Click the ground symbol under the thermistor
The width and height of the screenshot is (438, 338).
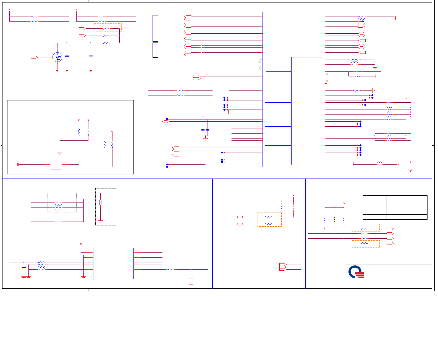(100, 221)
